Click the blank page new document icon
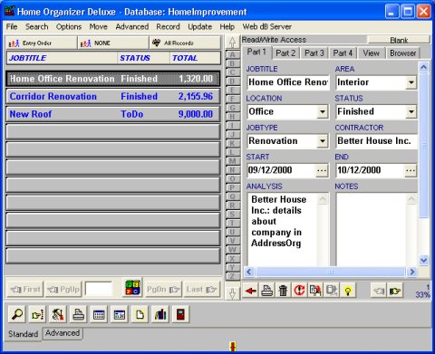This screenshot has height=354, width=435. coord(140,314)
